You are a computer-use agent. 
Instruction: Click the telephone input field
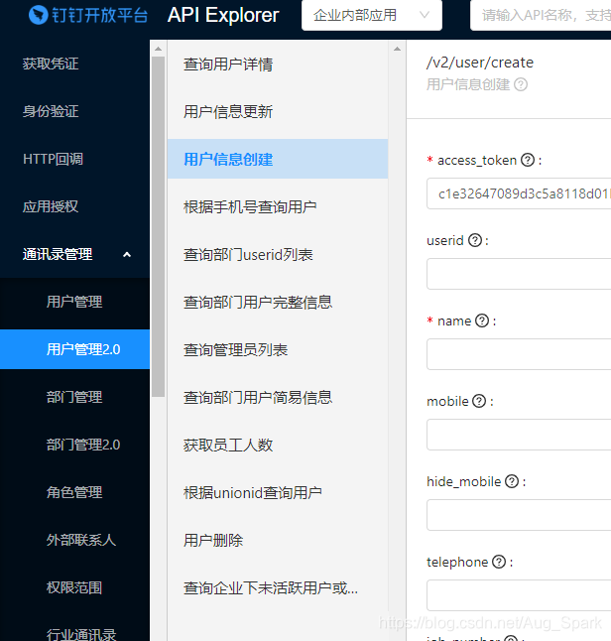point(519,595)
